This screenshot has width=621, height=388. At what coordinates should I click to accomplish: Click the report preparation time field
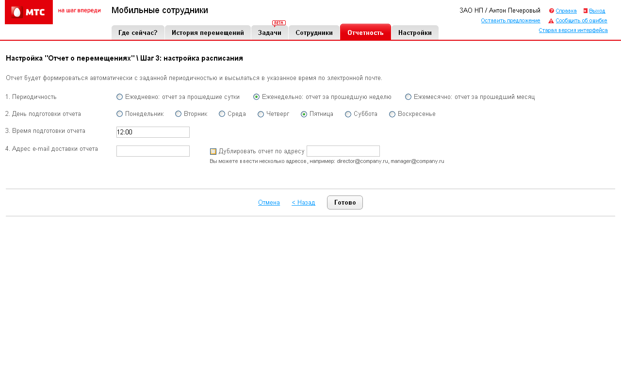153,132
